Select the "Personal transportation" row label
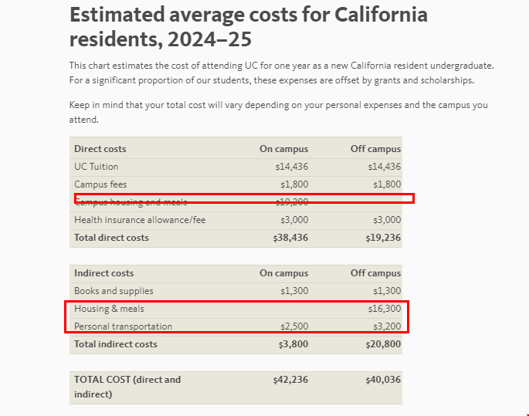 pyautogui.click(x=124, y=326)
